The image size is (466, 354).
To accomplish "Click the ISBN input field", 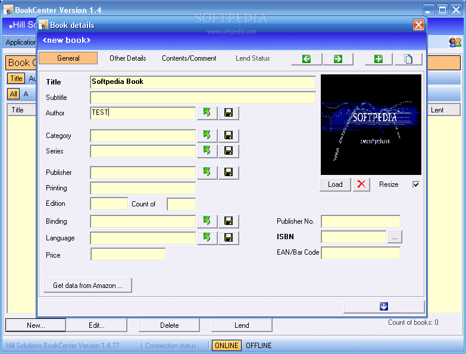I will click(x=354, y=237).
